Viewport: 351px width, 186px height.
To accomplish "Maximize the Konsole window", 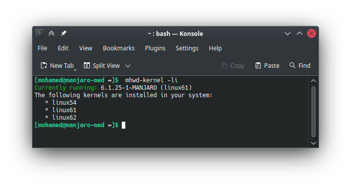I will click(300, 33).
